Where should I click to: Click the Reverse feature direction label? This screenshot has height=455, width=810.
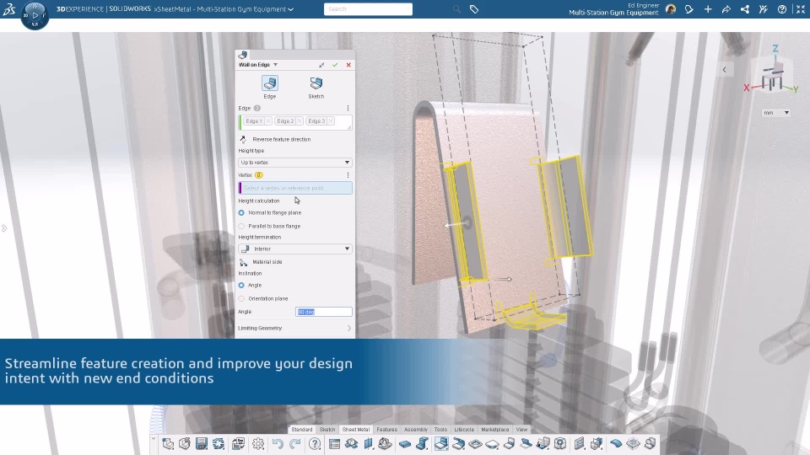pyautogui.click(x=282, y=139)
